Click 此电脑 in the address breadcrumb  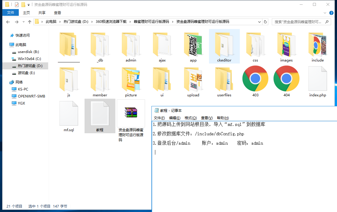point(51,22)
